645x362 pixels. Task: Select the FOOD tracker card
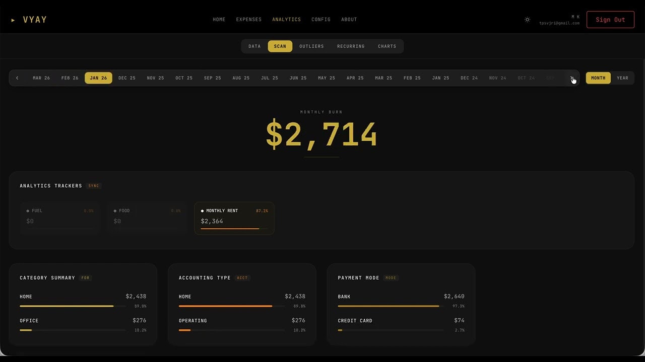tap(147, 218)
